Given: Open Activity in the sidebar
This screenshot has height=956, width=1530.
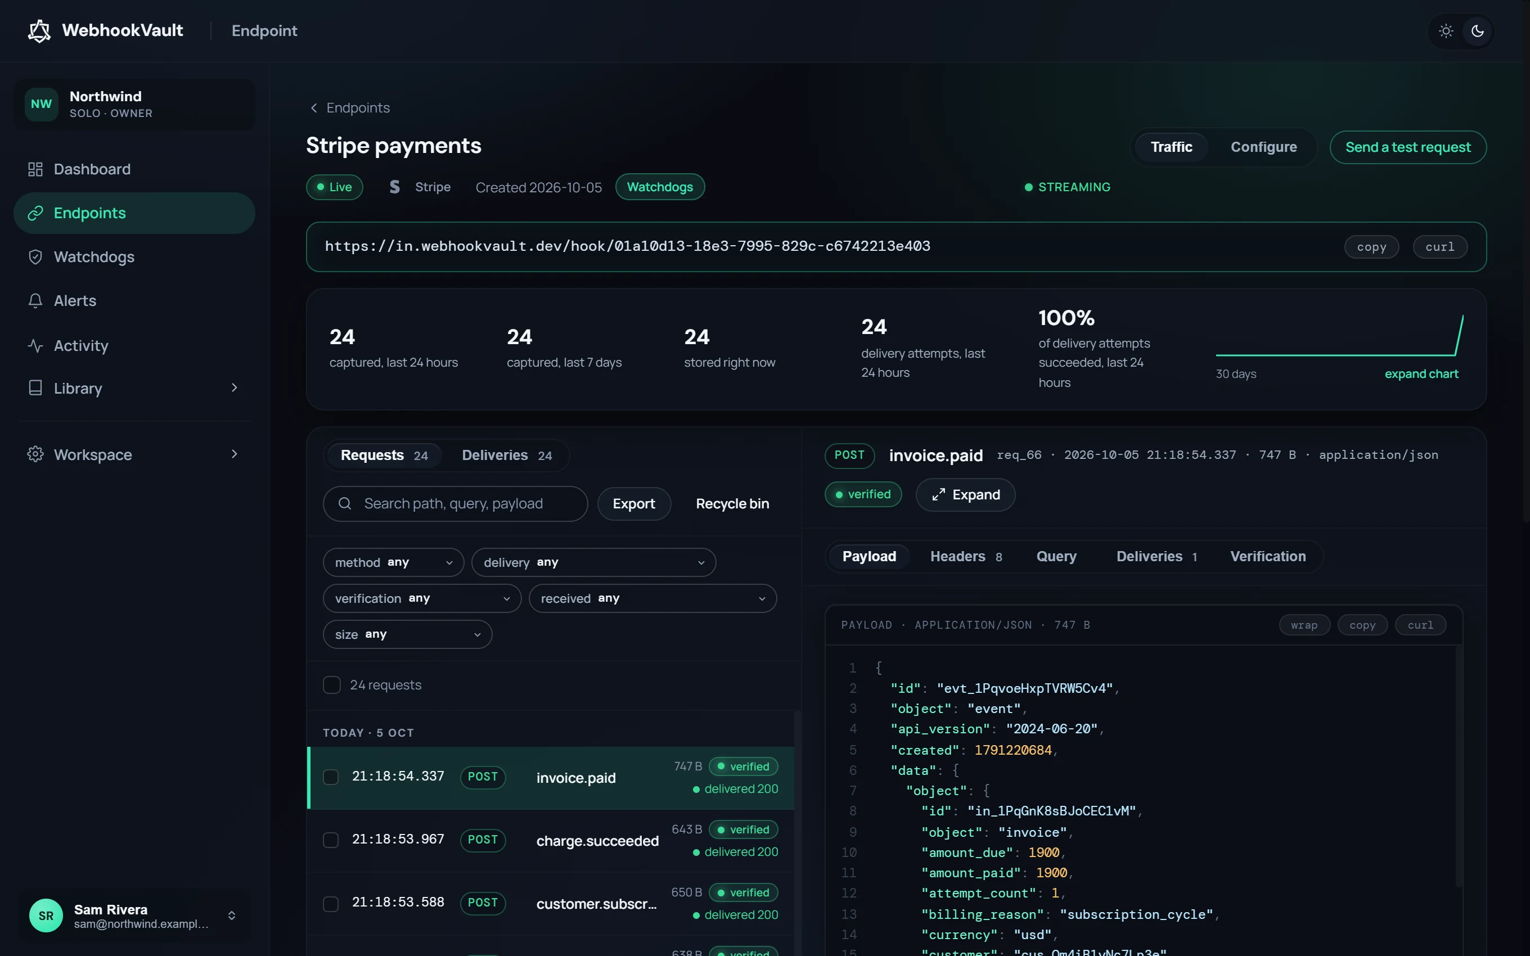Looking at the screenshot, I should [134, 345].
